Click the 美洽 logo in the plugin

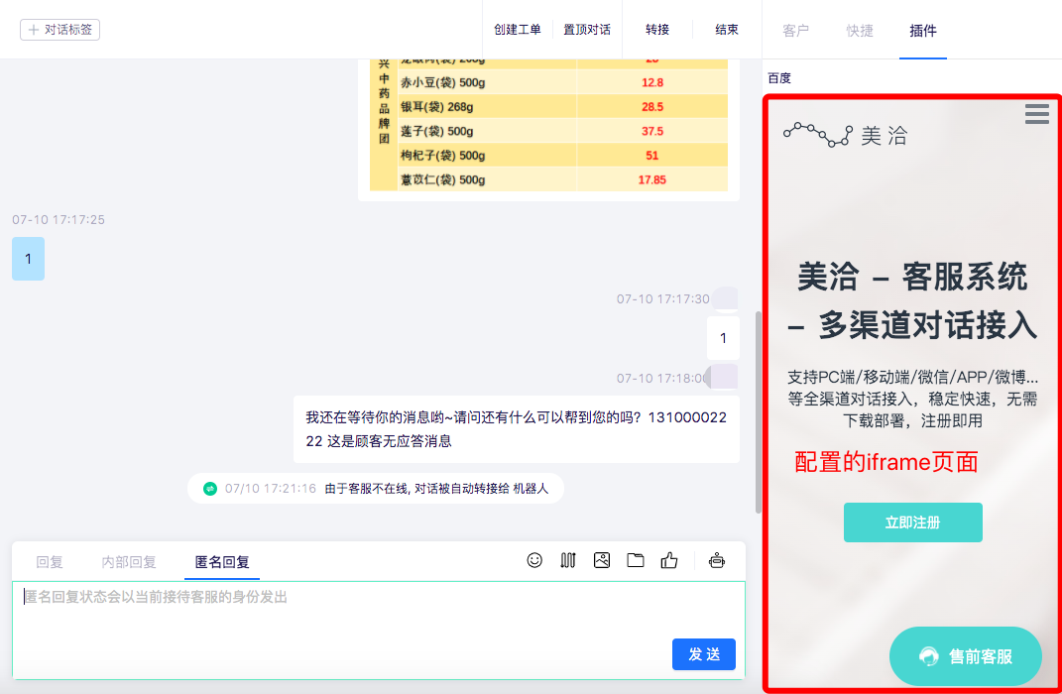click(x=845, y=135)
